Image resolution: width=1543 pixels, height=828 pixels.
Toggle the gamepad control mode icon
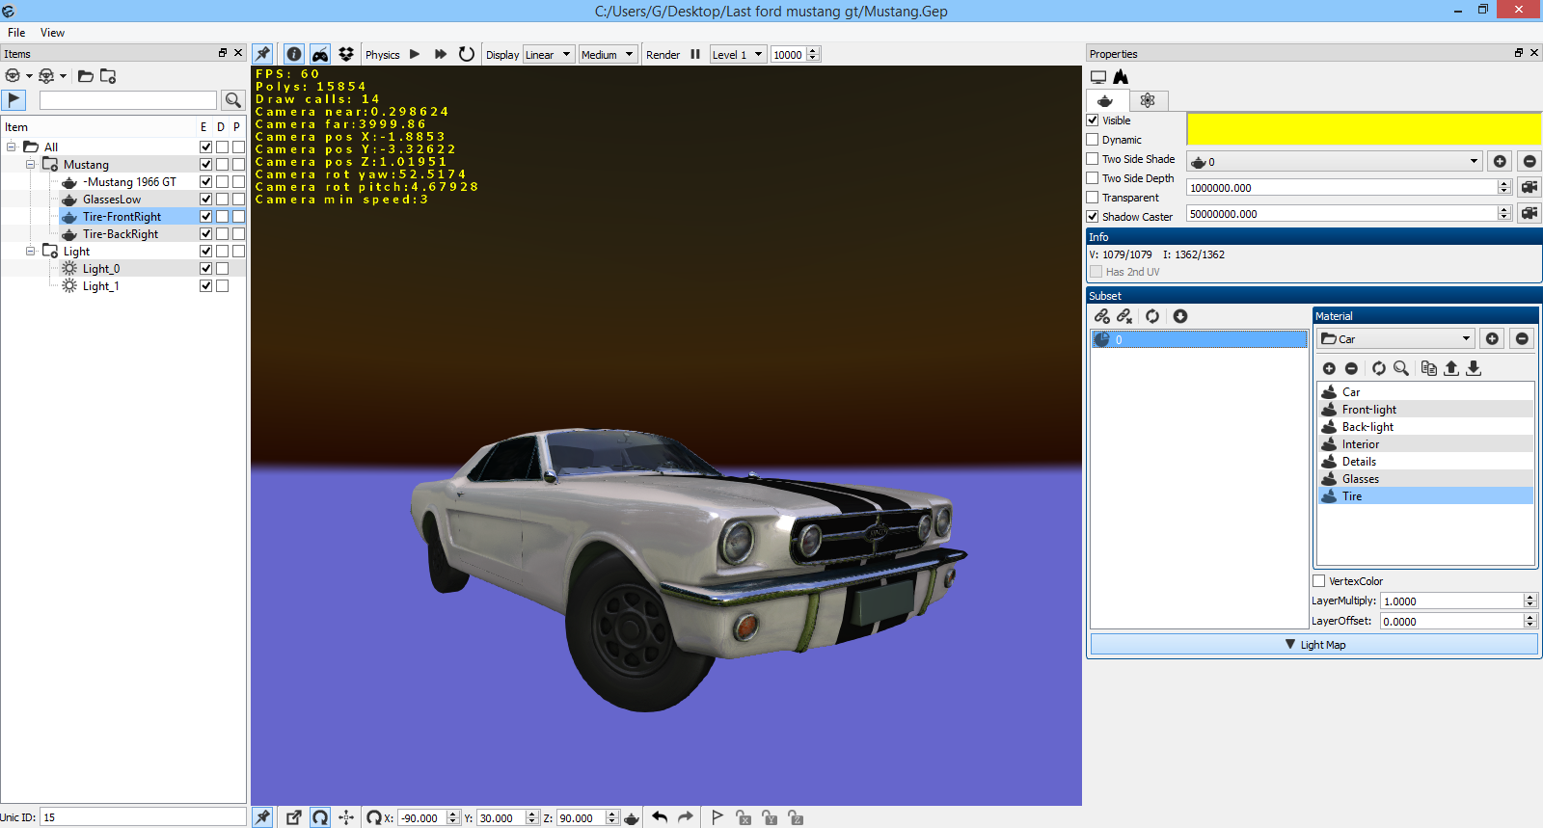320,54
